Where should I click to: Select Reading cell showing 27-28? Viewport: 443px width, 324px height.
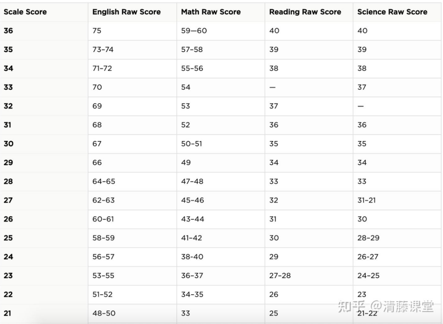pyautogui.click(x=280, y=276)
